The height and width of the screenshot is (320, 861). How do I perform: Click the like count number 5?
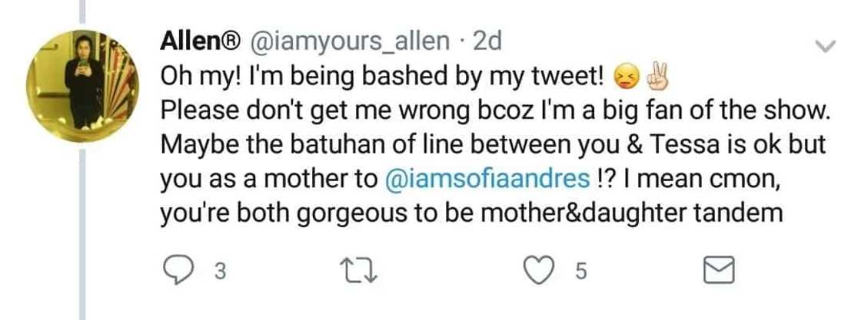pyautogui.click(x=581, y=270)
